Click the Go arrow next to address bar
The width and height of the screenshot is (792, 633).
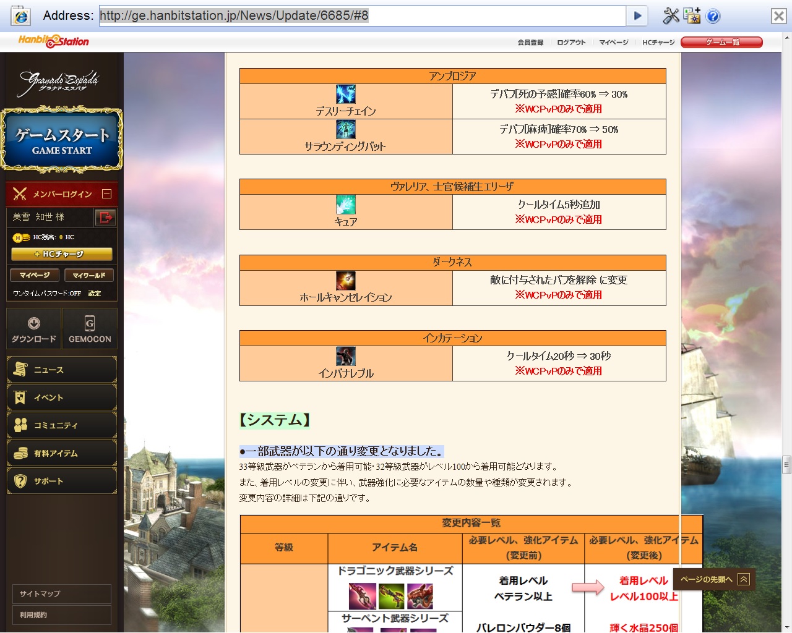pyautogui.click(x=637, y=15)
